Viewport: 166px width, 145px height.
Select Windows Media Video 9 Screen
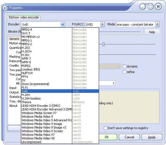click(60, 131)
